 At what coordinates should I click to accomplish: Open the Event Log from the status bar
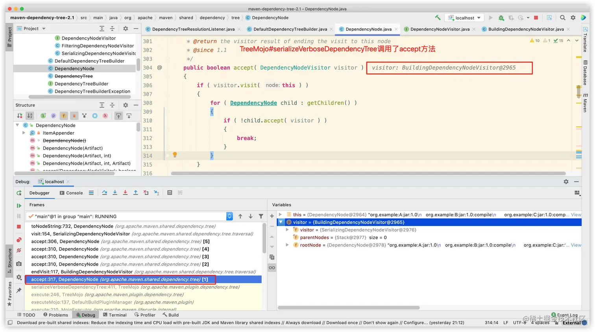[x=564, y=315]
